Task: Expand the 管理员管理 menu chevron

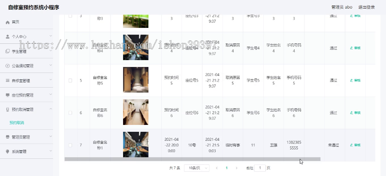Action: [x=51, y=136]
